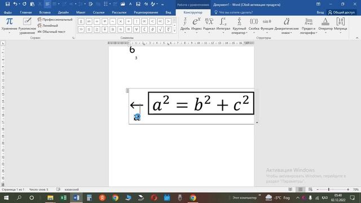Insert the less-than symbol

152,21
